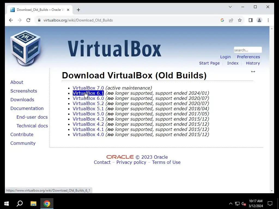Open the VirtualBox 4.0 link
Image resolution: width=279 pixels, height=209 pixels.
click(x=88, y=134)
